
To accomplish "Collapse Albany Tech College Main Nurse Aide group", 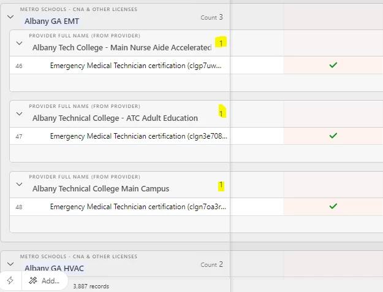I will [x=19, y=44].
